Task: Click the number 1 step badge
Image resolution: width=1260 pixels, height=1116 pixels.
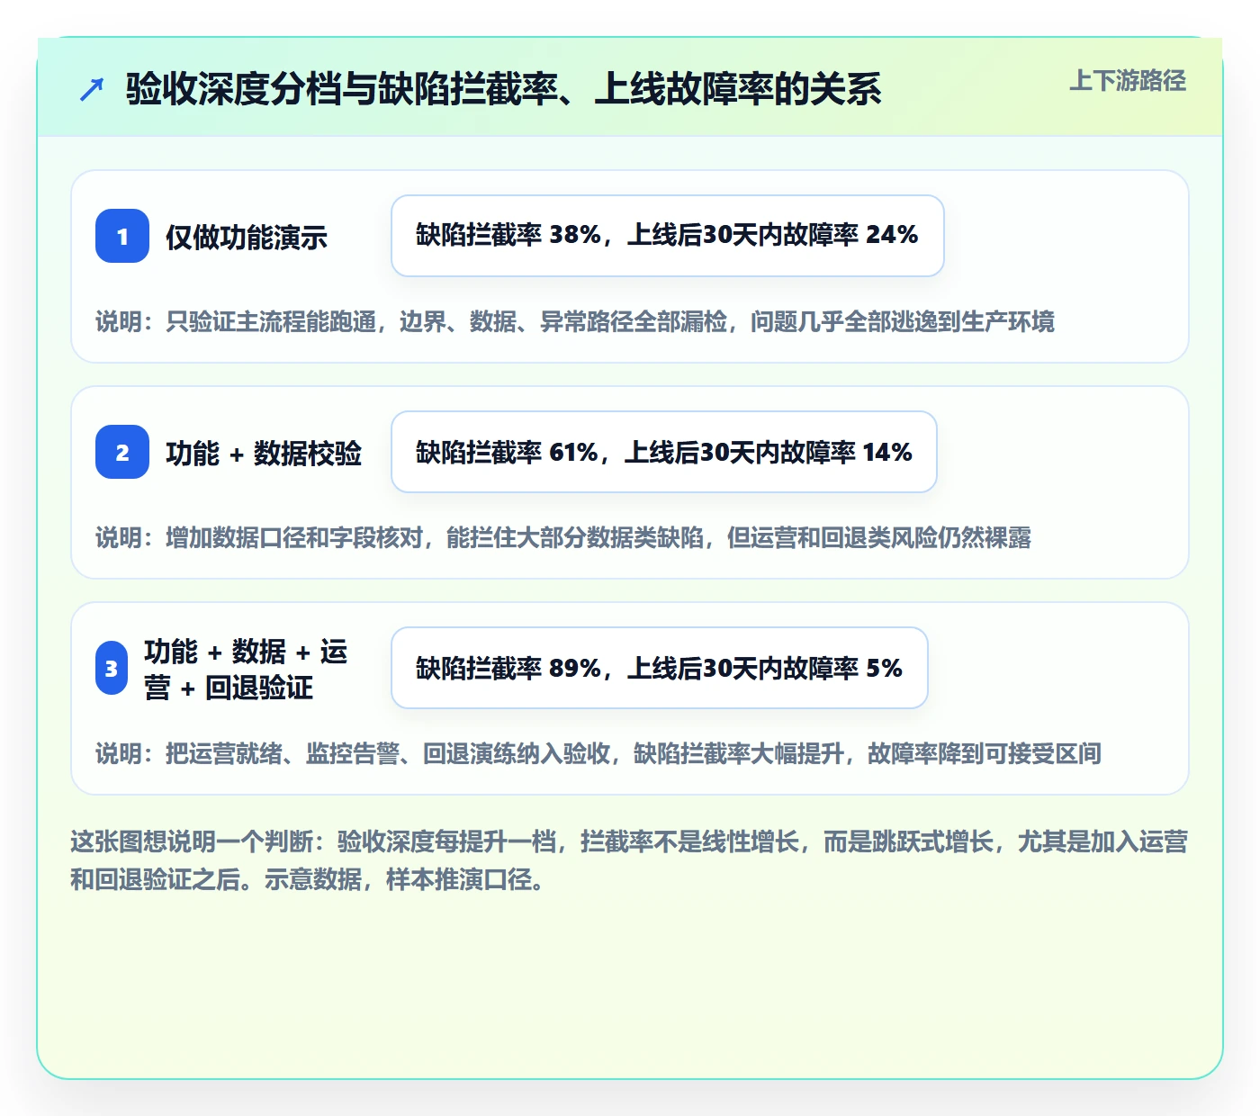Action: (122, 236)
